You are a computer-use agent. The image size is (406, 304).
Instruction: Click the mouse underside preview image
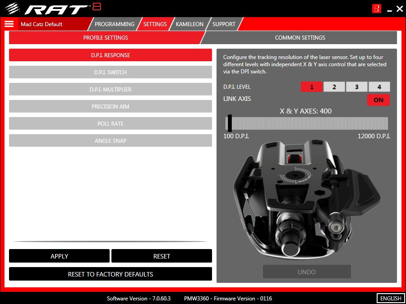(307, 200)
